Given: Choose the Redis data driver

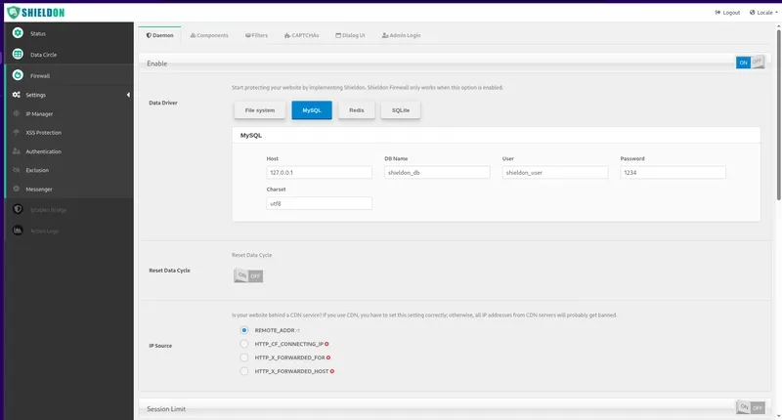Looking at the screenshot, I should (x=357, y=110).
